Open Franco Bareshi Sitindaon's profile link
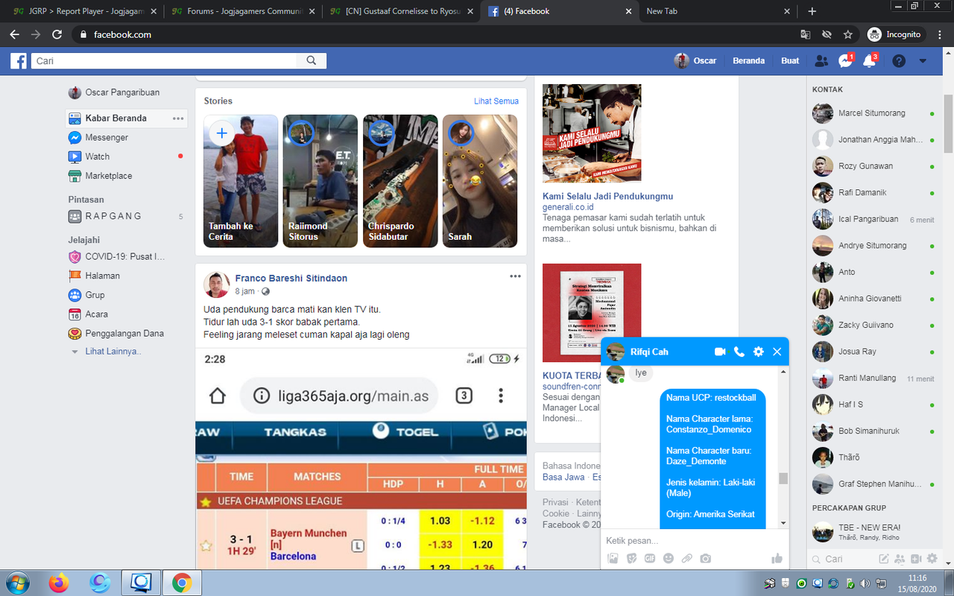Viewport: 954px width, 596px height. pyautogui.click(x=291, y=278)
